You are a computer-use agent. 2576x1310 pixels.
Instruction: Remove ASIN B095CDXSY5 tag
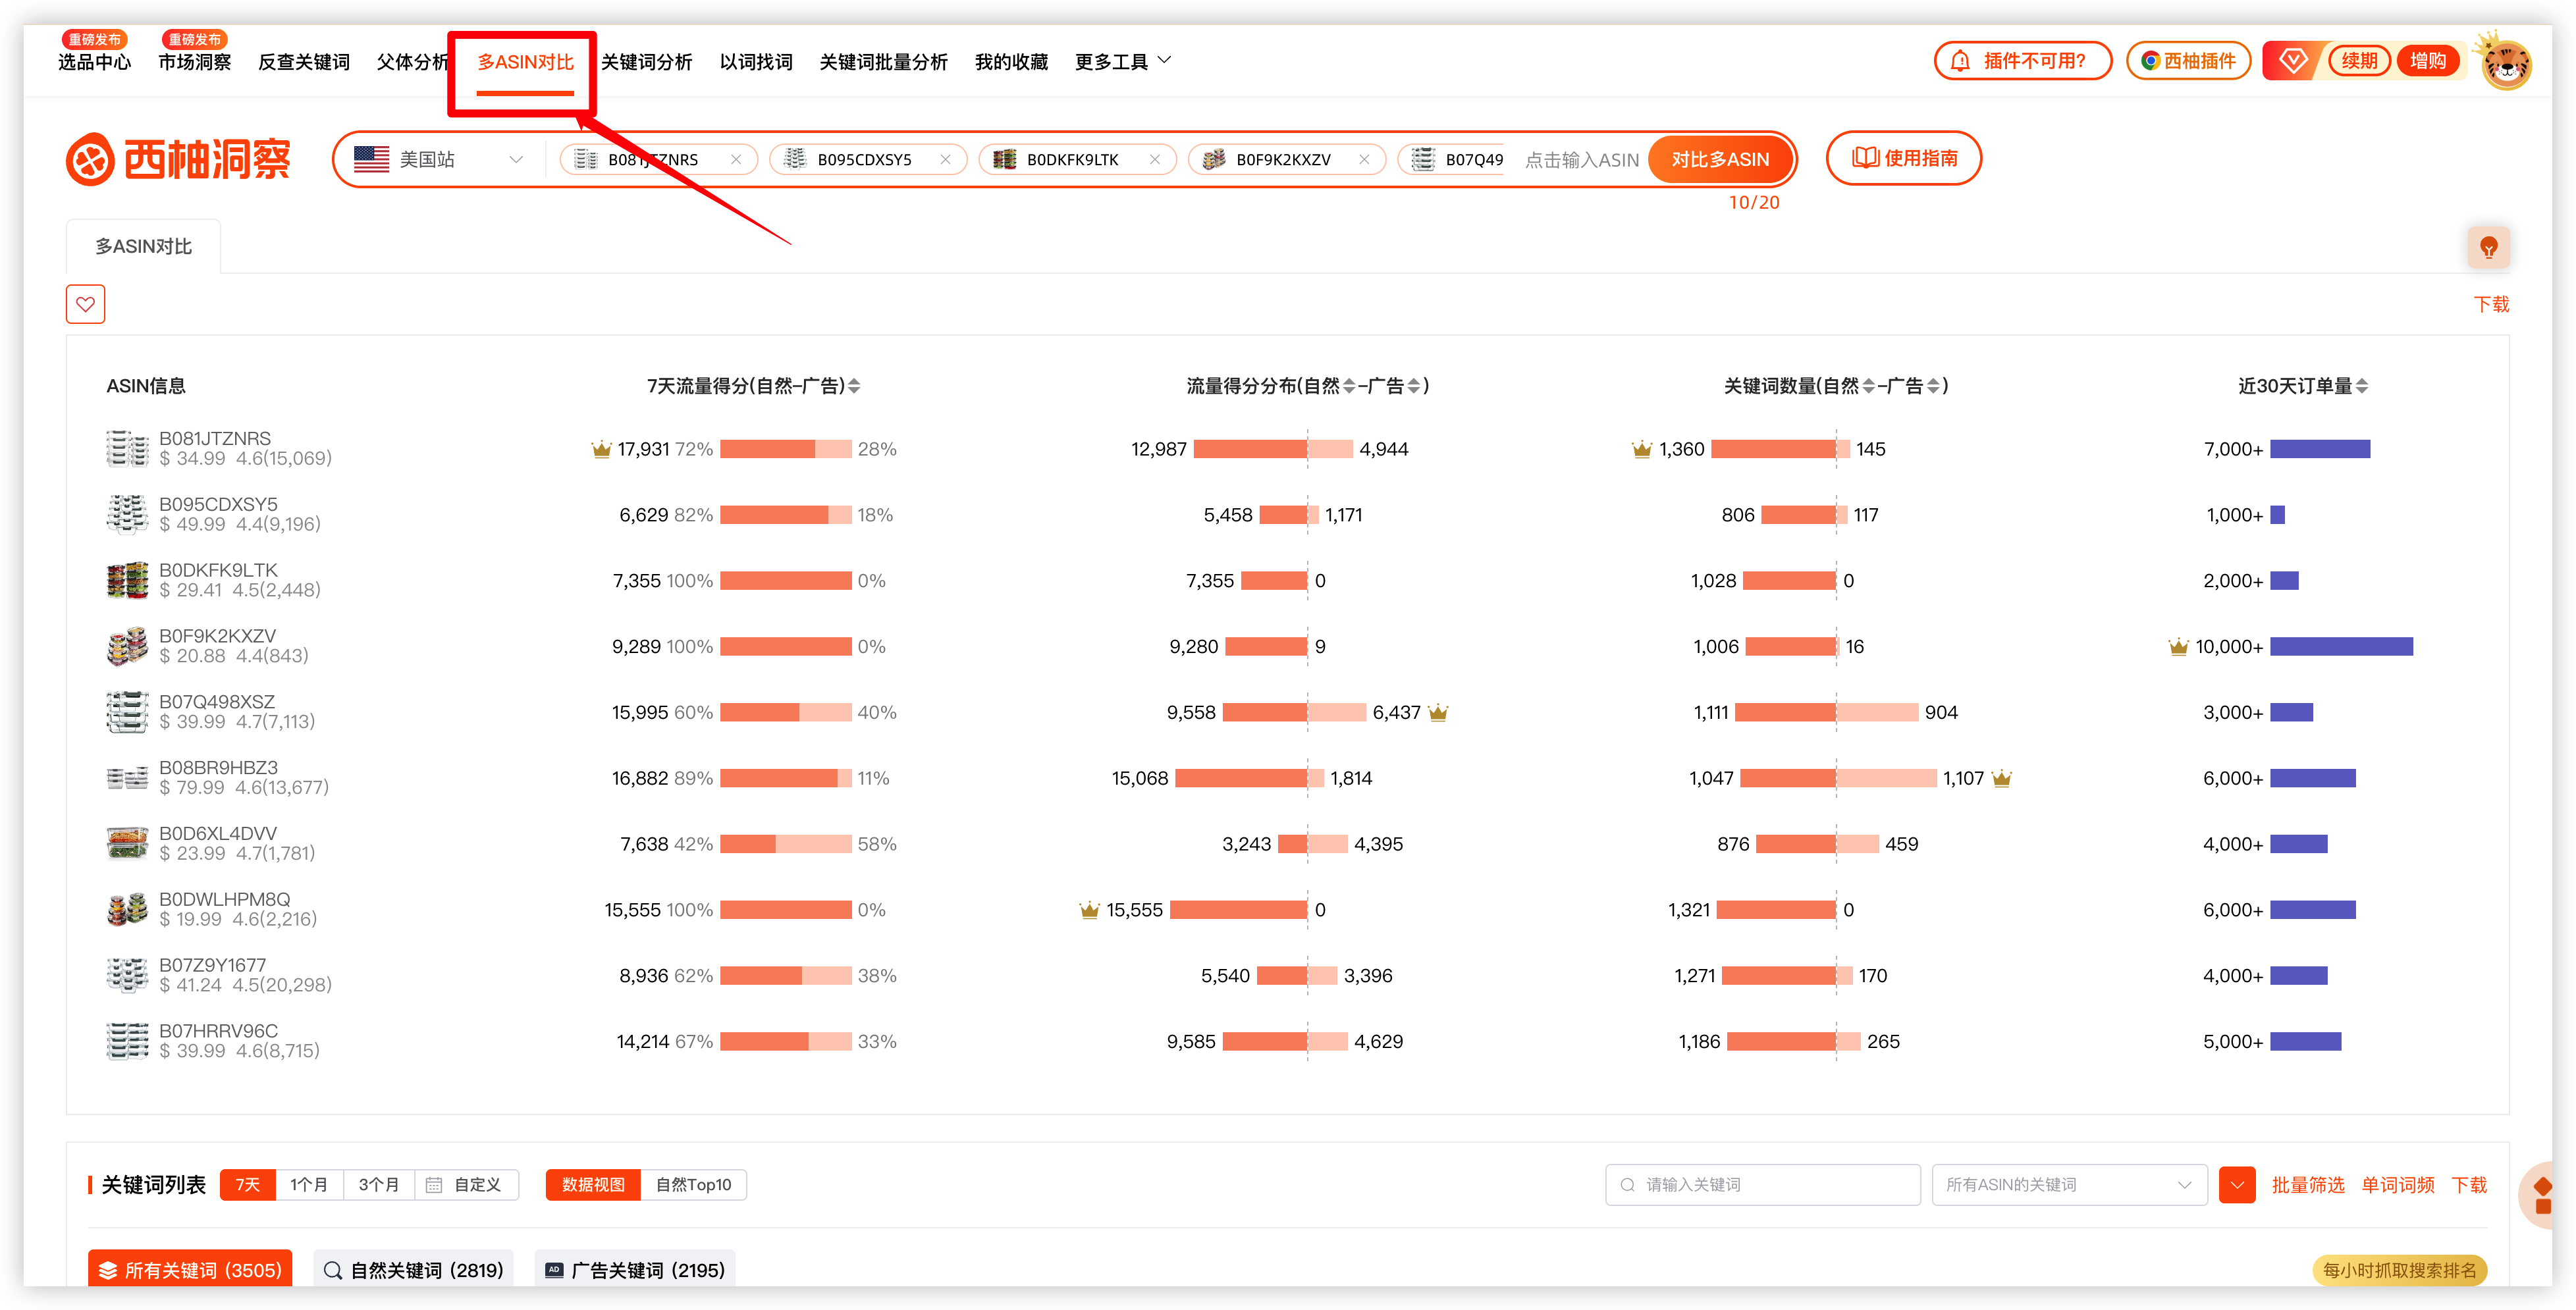click(945, 159)
